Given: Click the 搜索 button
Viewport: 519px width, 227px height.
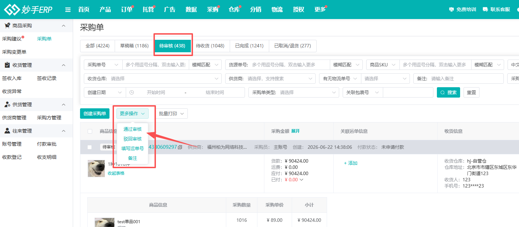Looking at the screenshot, I should [448, 93].
